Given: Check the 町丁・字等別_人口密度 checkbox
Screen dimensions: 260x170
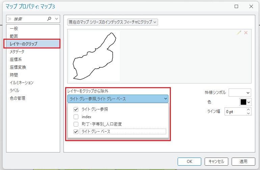Looking at the screenshot, I should point(76,124).
